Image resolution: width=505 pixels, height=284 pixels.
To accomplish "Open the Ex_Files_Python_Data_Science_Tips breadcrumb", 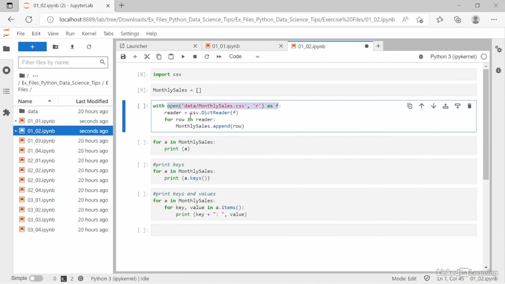I will (61, 83).
